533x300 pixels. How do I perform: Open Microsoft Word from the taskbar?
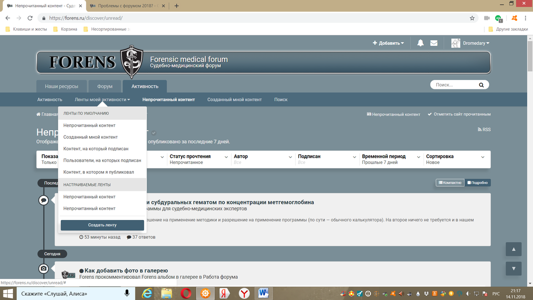[x=264, y=293]
